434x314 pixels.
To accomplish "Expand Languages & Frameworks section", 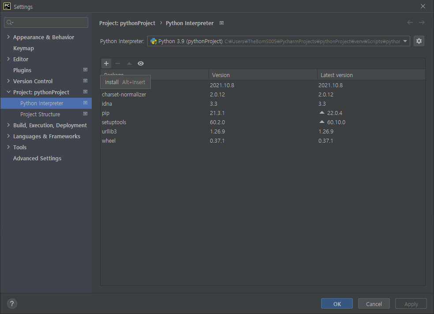I will click(8, 136).
